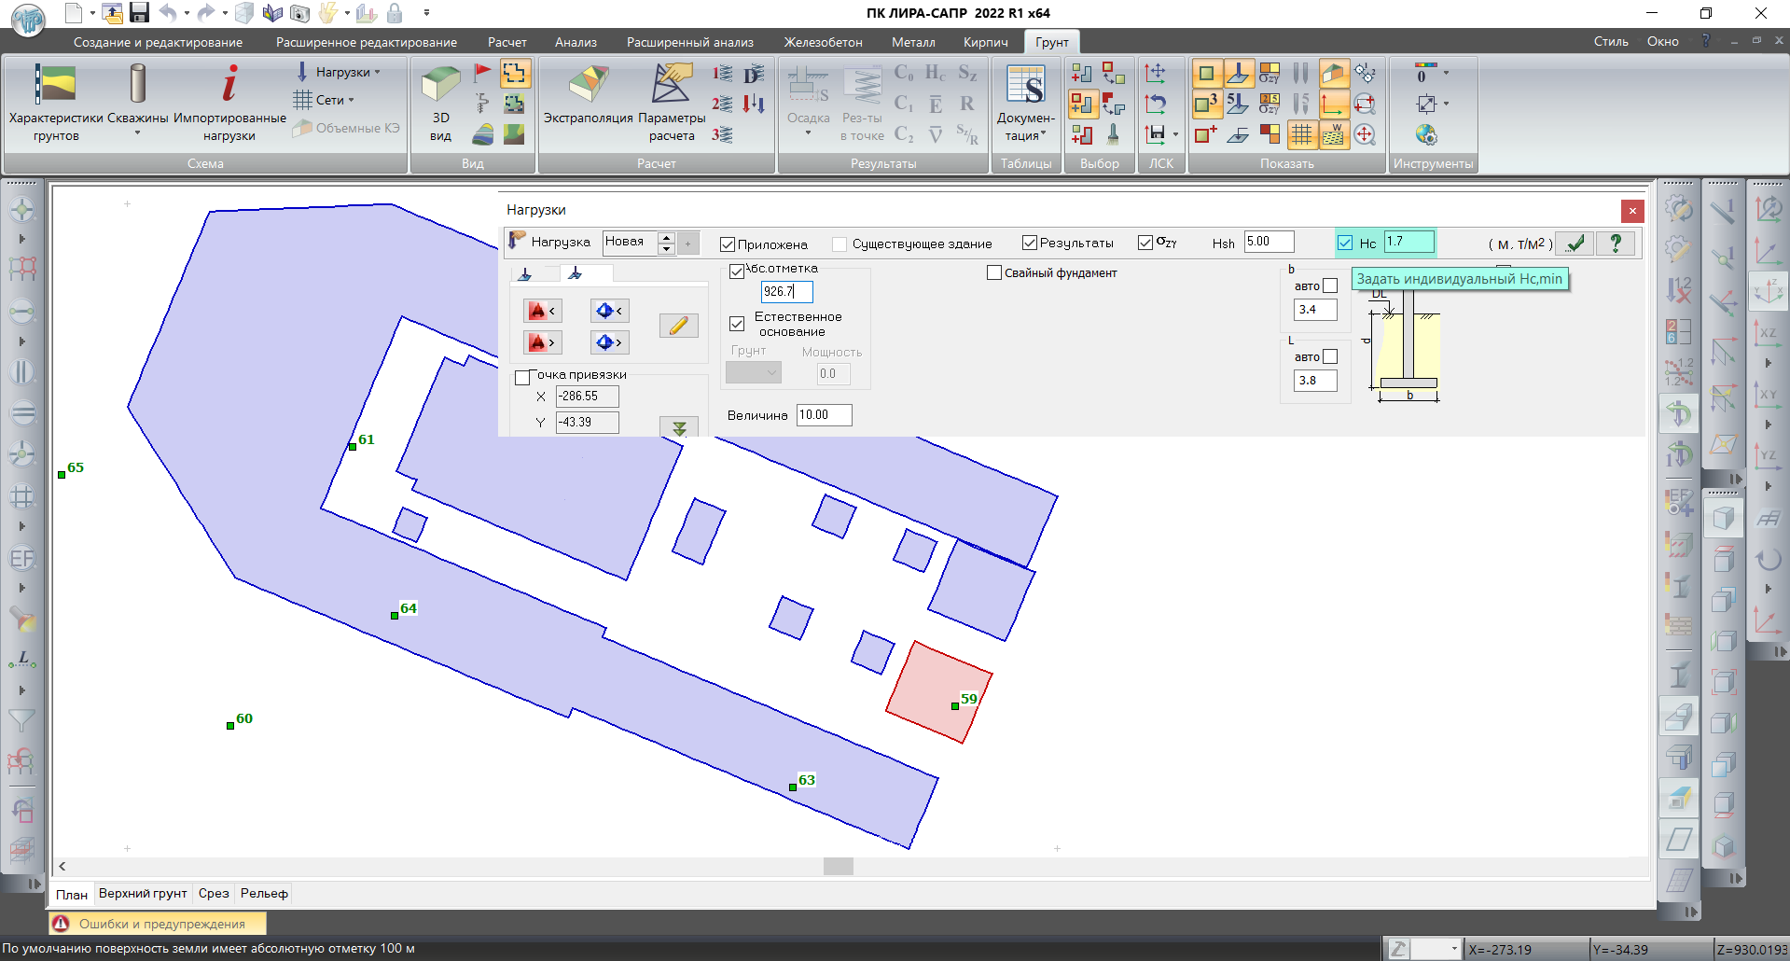Apply load with green checkmark button

point(1575,244)
